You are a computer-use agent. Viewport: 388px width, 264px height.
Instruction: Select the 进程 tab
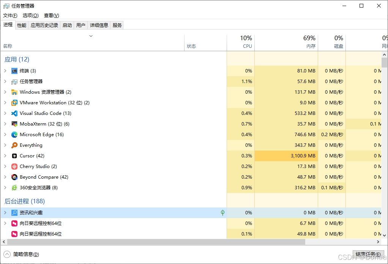coord(8,25)
